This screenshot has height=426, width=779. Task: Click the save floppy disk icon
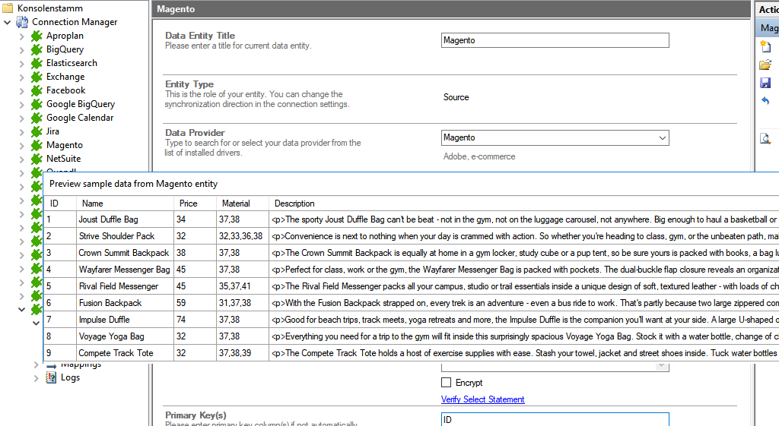coord(765,84)
